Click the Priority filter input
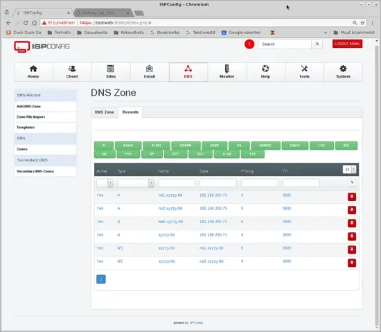Viewport: 381px width, 332px height. tap(260, 183)
